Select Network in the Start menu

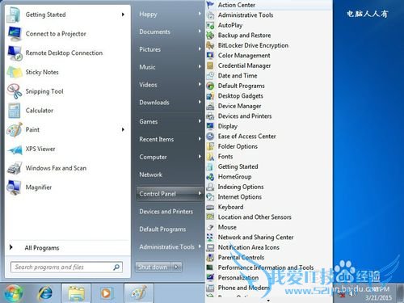[170, 175]
